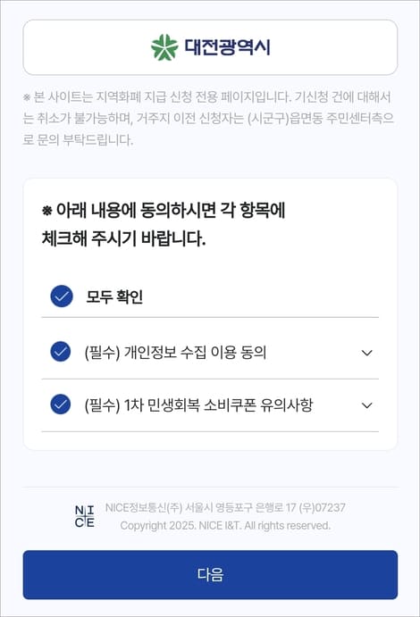Click the 대전광역시 title text

click(x=228, y=47)
